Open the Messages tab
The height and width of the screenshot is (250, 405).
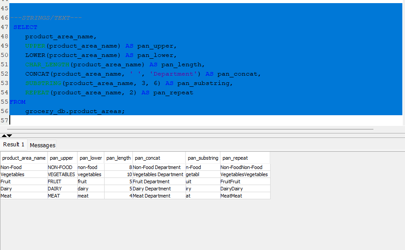[42, 145]
